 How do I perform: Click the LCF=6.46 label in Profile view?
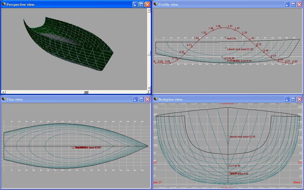229,58
